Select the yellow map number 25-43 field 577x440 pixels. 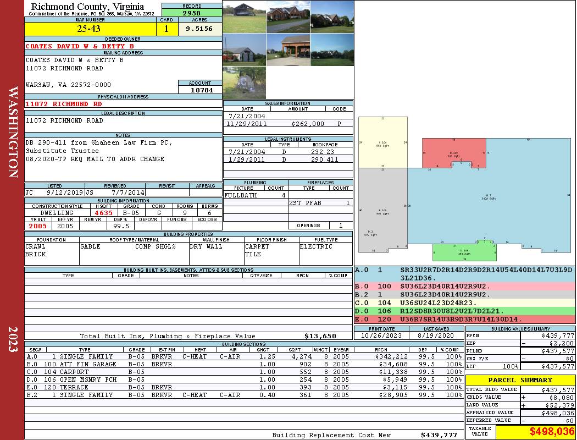coord(90,29)
